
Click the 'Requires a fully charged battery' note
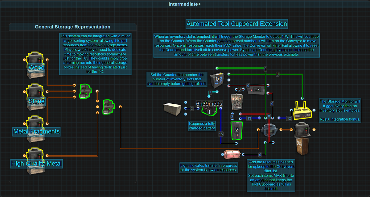point(202,126)
